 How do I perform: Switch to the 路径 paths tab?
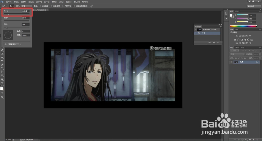point(242,48)
